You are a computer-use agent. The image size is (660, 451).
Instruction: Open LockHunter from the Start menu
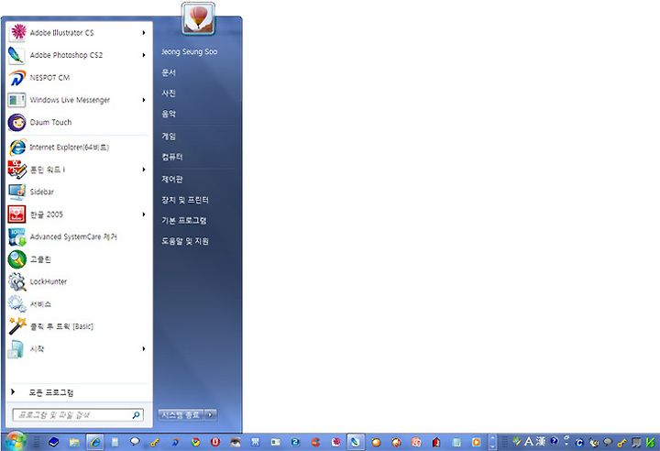click(78, 281)
